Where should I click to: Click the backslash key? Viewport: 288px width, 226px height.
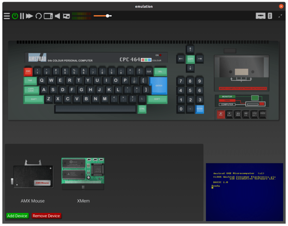[142, 99]
